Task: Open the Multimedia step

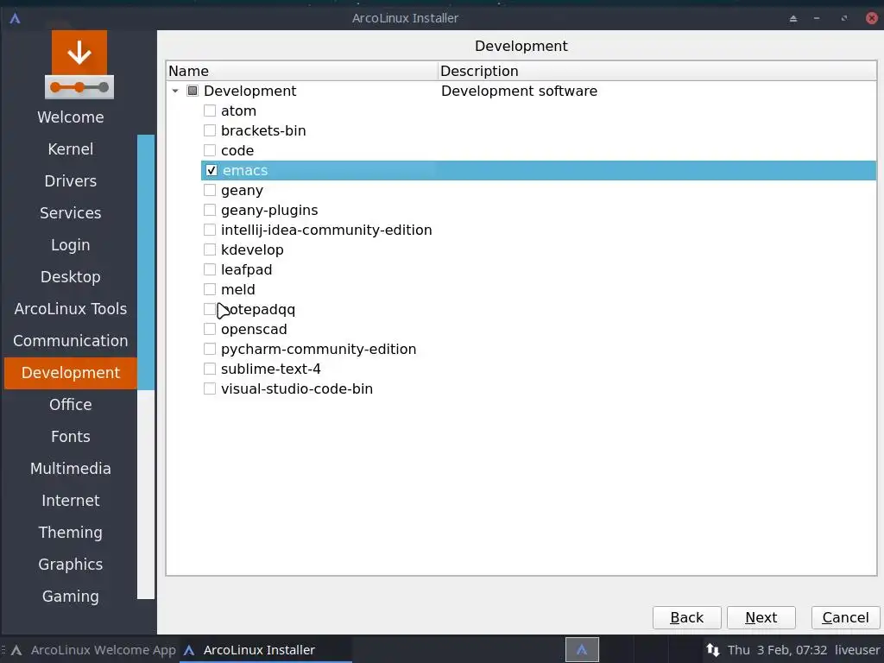Action: tap(71, 469)
